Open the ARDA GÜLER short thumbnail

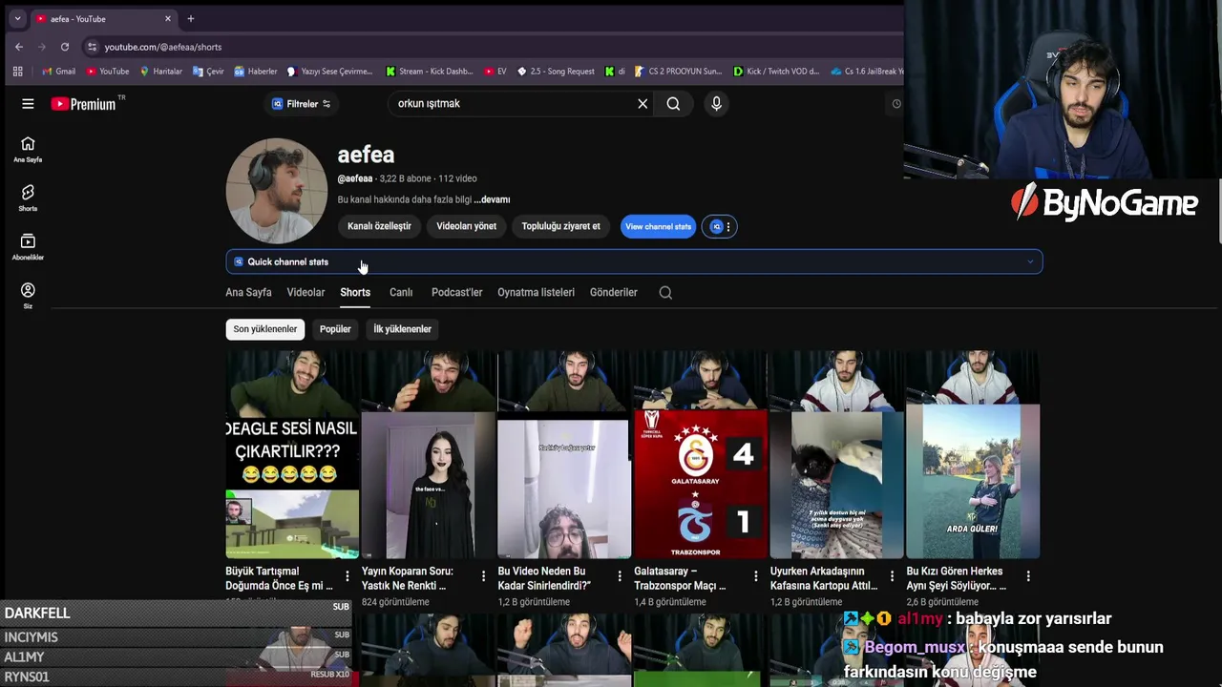tap(973, 454)
